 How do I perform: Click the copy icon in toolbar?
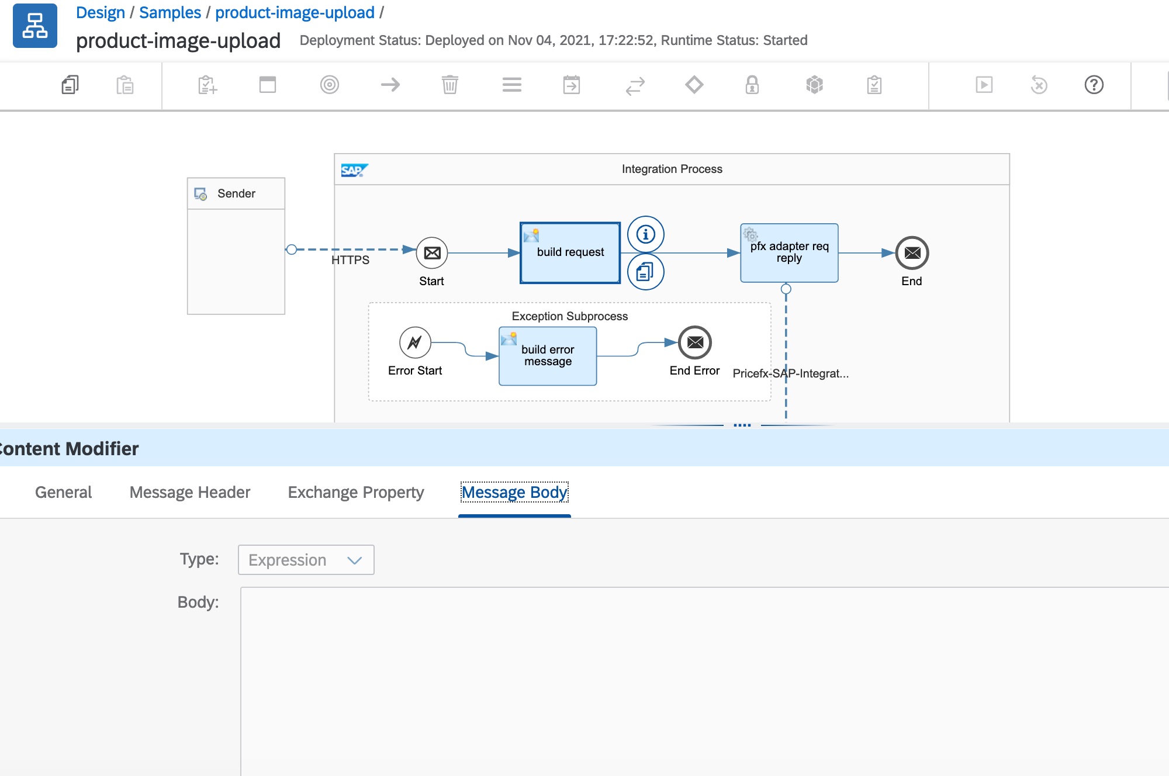point(70,85)
